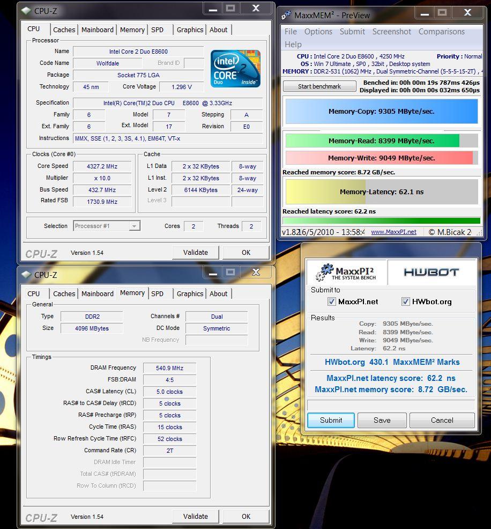Switch to CPU tab in bottom CPU-Z window
The width and height of the screenshot is (491, 529).
pyautogui.click(x=34, y=293)
